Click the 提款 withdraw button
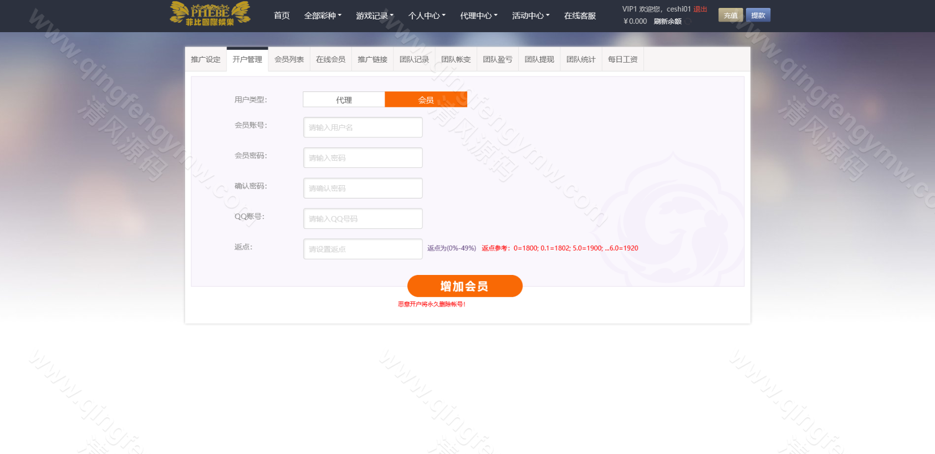The height and width of the screenshot is (454, 935). 758,16
